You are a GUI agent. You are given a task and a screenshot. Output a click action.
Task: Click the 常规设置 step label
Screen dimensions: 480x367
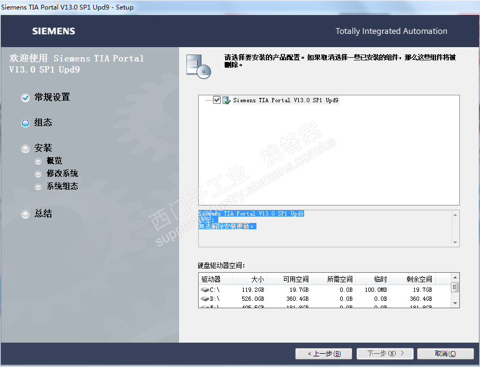(x=52, y=97)
